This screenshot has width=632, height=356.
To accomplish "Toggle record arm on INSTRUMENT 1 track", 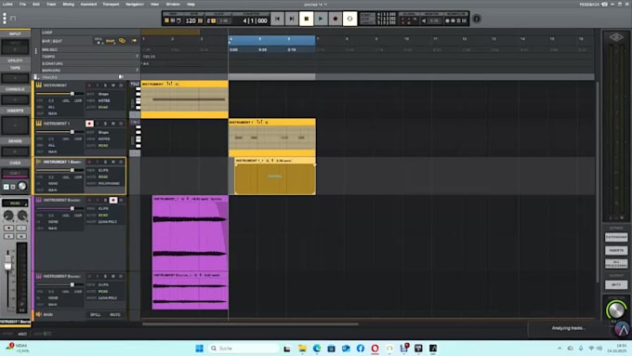I will point(89,124).
